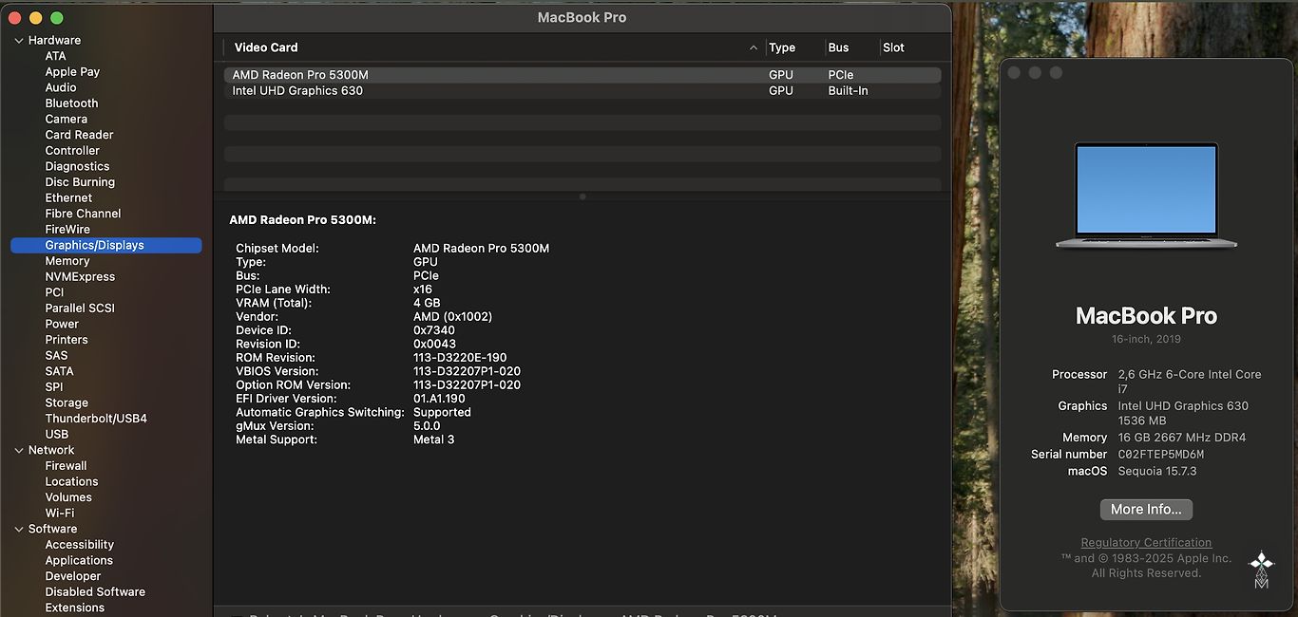Open the Thunderbolt/USB4 sidebar item
1298x617 pixels.
pos(96,419)
